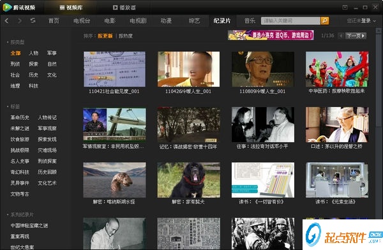Image resolution: width=383 pixels, height=250 pixels.
Task: Open the 动漫 navigation item
Action: pyautogui.click(x=166, y=21)
